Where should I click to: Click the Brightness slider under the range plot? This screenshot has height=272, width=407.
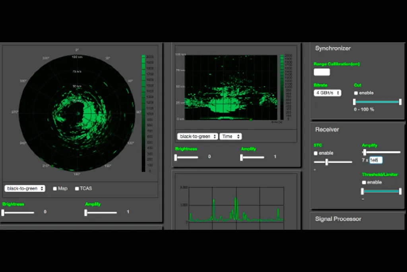(x=186, y=157)
